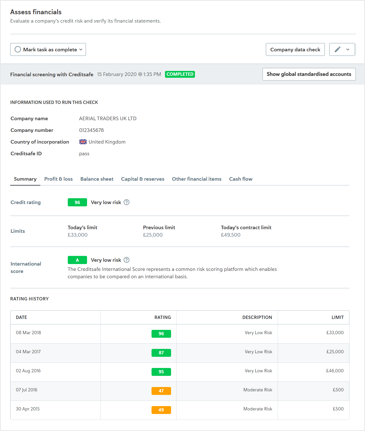Open the Other financial items tab
This screenshot has width=365, height=431.
[x=197, y=179]
